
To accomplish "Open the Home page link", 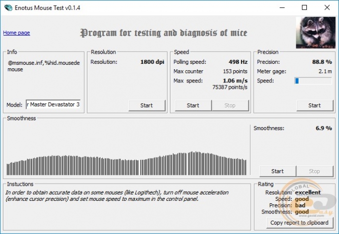I will click(x=17, y=33).
